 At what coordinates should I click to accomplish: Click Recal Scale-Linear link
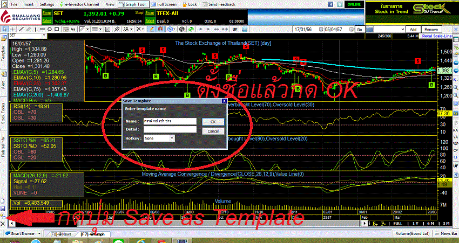point(436,36)
